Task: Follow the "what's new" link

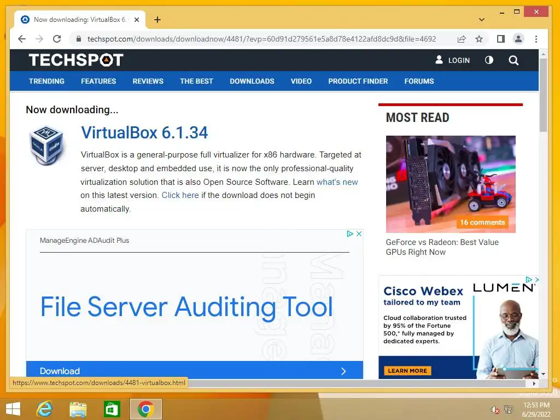Action: pyautogui.click(x=337, y=182)
